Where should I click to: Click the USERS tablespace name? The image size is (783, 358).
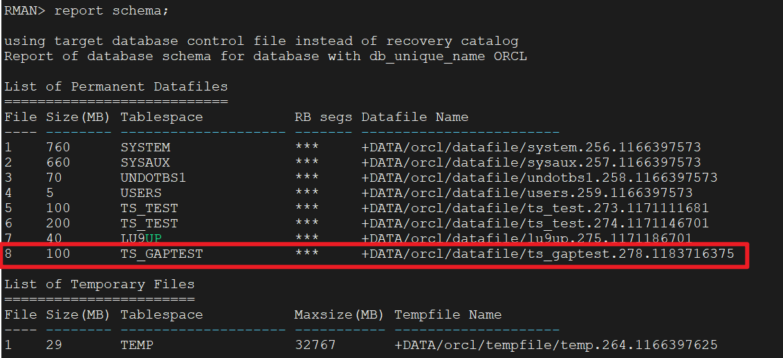coord(141,194)
